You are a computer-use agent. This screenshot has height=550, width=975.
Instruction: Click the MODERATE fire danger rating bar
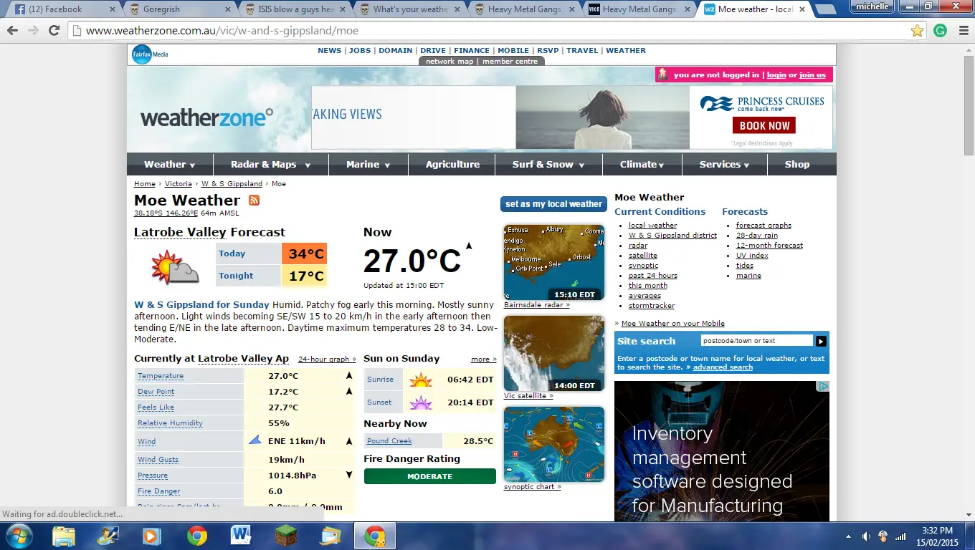pos(430,476)
